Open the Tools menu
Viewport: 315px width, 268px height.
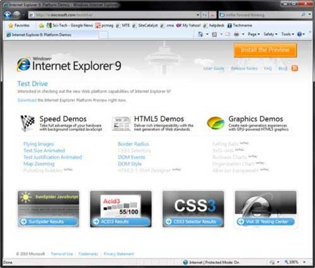pyautogui.click(x=287, y=34)
